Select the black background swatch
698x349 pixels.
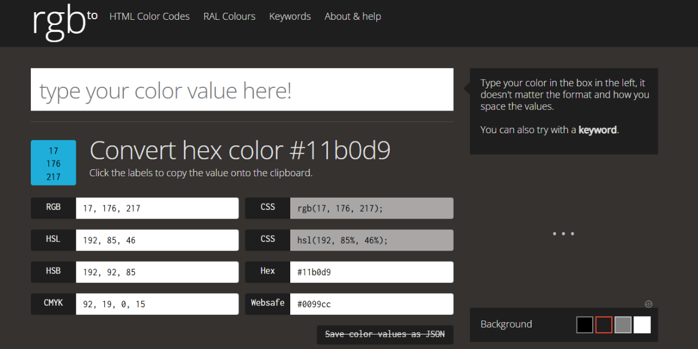[x=584, y=325]
